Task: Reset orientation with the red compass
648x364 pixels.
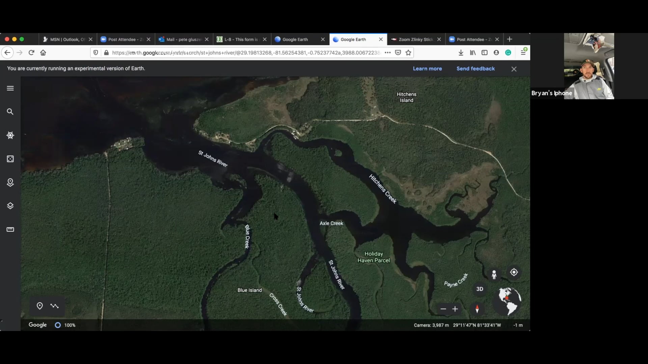Action: 477,309
